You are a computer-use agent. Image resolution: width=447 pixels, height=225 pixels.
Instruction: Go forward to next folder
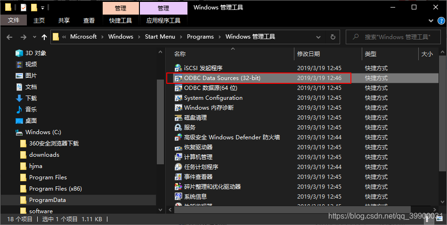point(24,37)
